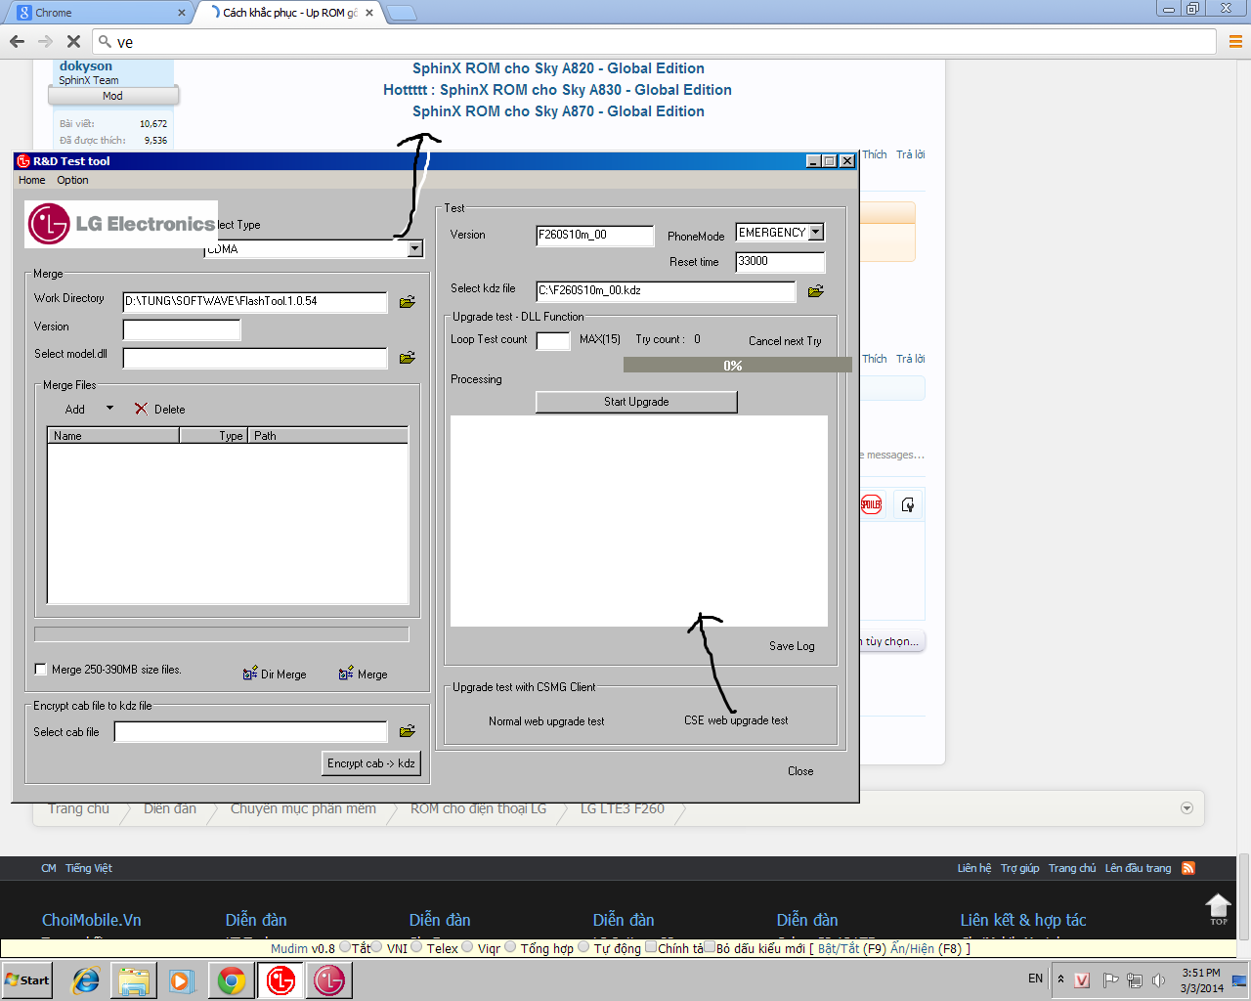
Task: Open the Add dropdown arrow in Merge Files
Action: (109, 409)
